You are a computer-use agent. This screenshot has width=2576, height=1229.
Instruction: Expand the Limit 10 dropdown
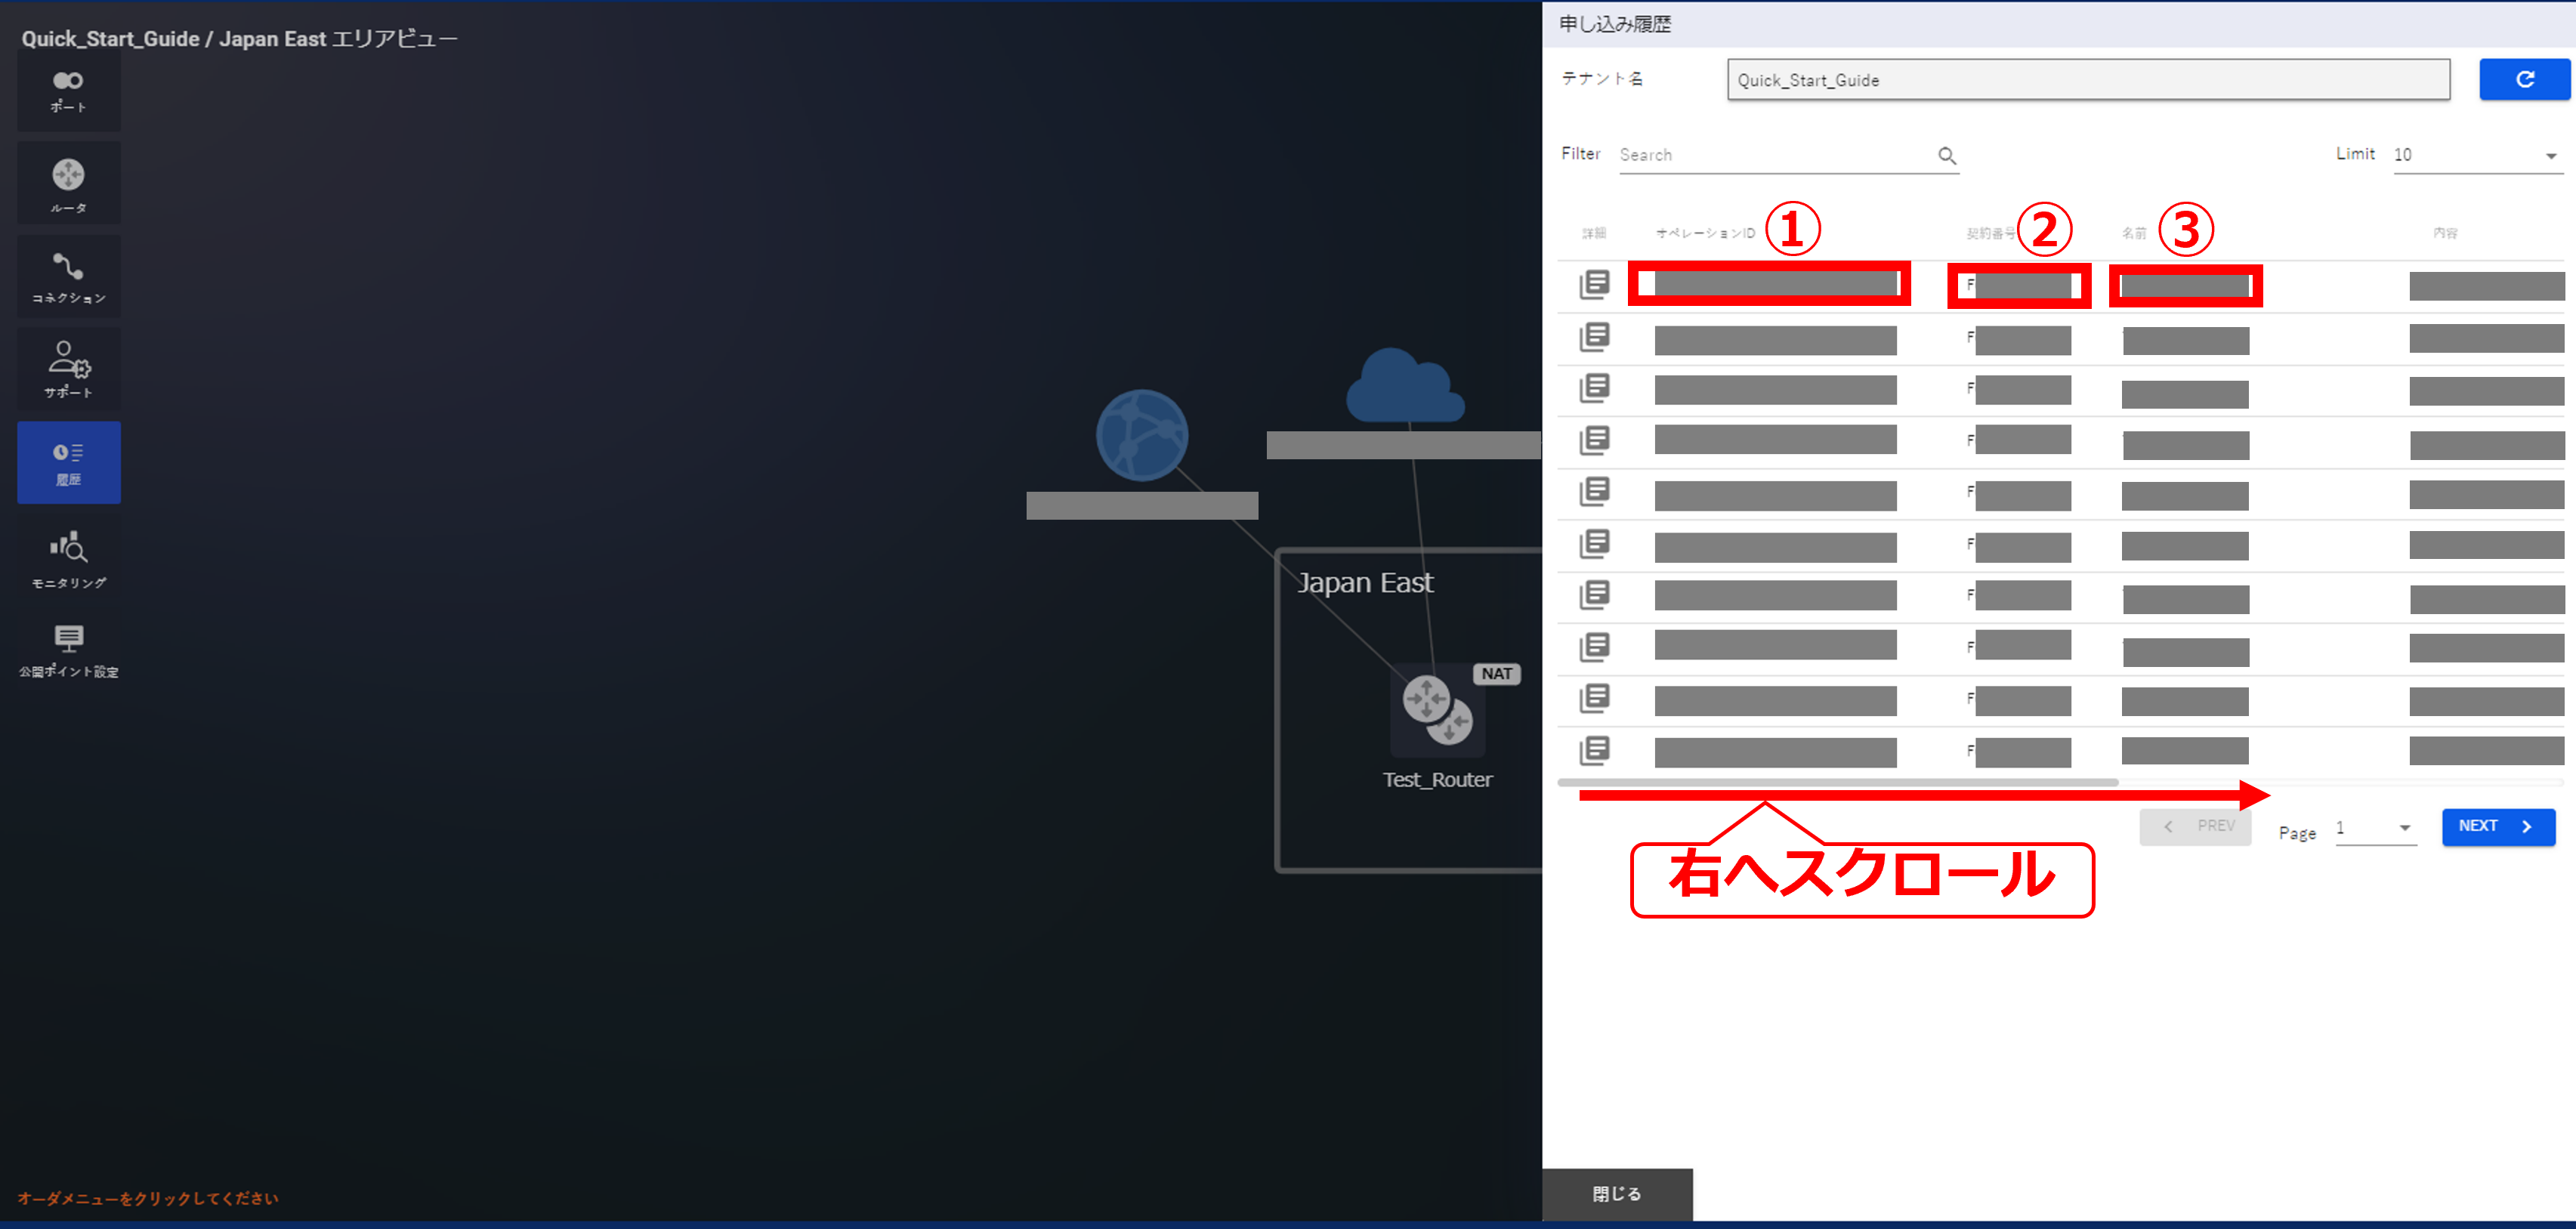(x=2476, y=155)
